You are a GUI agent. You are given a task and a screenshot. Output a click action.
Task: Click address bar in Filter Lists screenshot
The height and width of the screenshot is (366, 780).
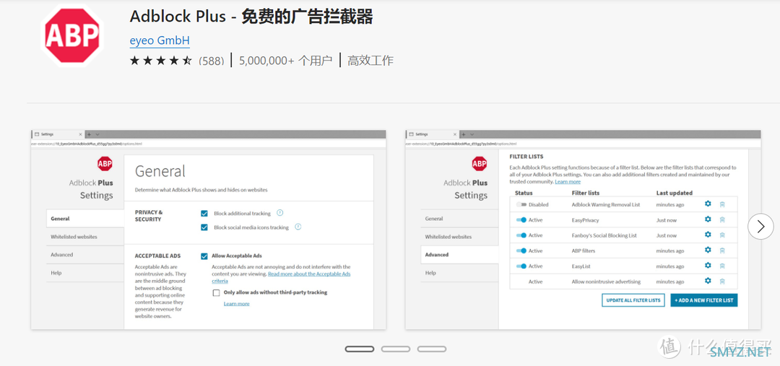(x=583, y=143)
